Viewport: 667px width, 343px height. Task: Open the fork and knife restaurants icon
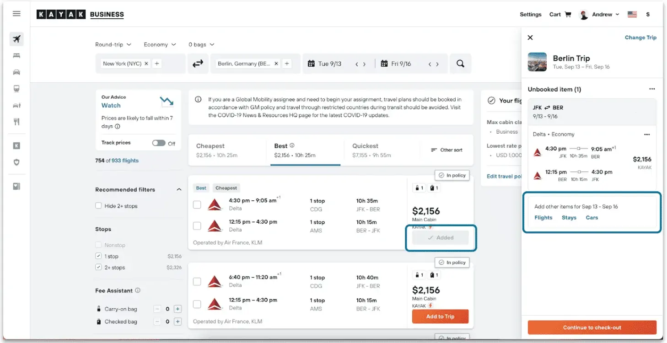(16, 122)
